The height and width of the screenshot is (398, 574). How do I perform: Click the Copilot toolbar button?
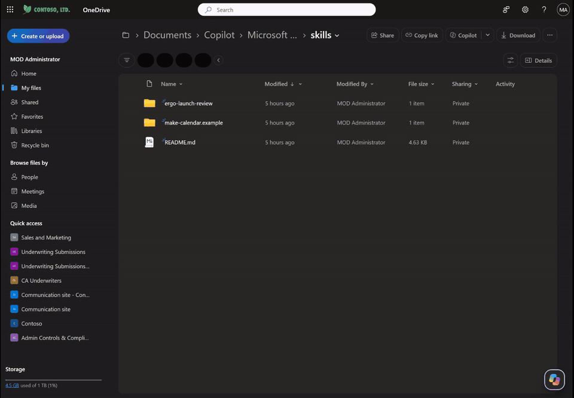[463, 35]
